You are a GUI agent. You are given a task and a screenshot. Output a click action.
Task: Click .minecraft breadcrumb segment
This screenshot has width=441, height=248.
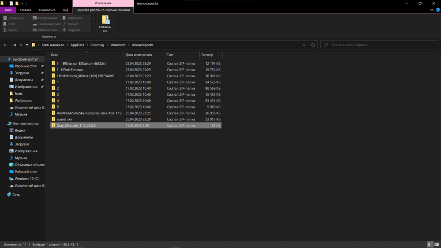(118, 45)
